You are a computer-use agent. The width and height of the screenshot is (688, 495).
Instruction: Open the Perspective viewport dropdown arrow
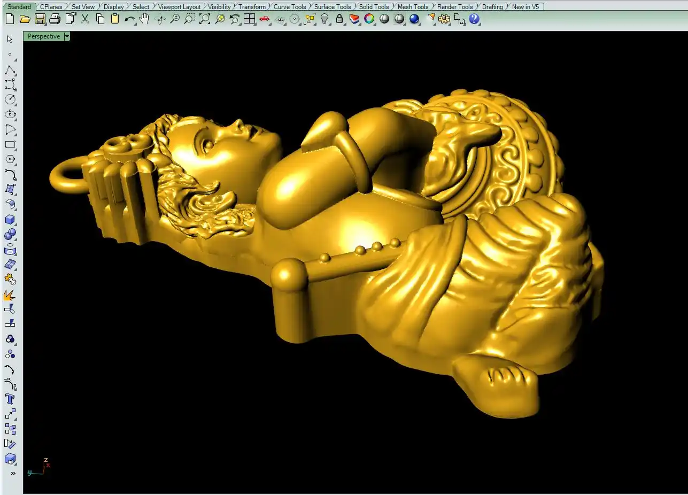tap(67, 36)
